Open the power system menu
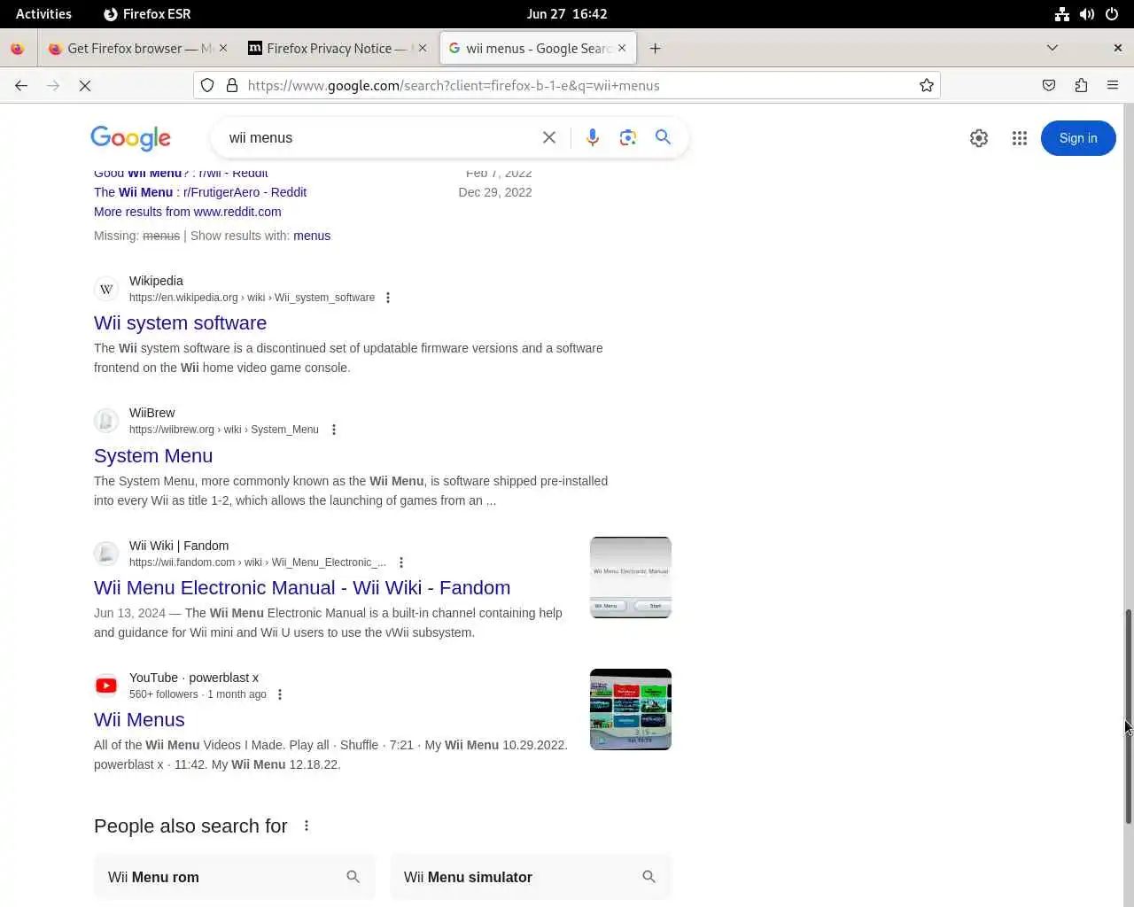 [1112, 13]
